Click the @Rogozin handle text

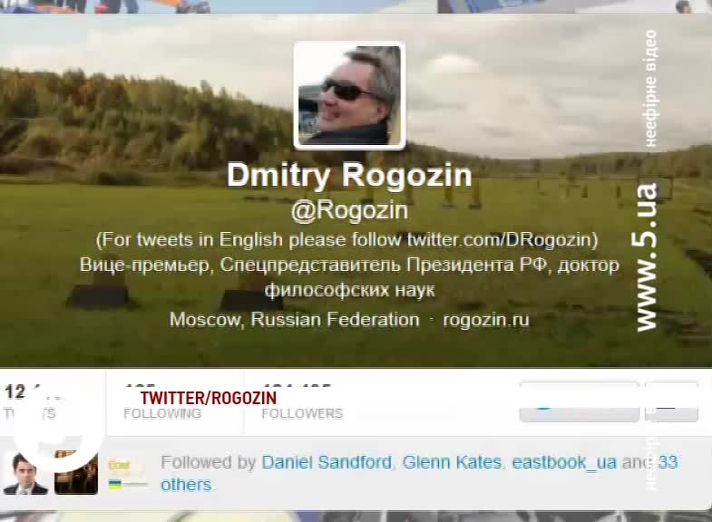click(x=349, y=210)
